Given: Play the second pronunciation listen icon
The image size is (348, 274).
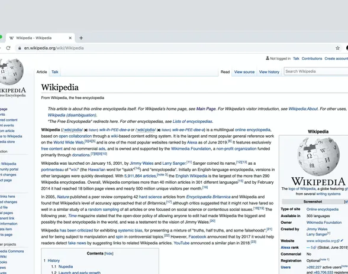Looking at the screenshot, I should 159,130.
